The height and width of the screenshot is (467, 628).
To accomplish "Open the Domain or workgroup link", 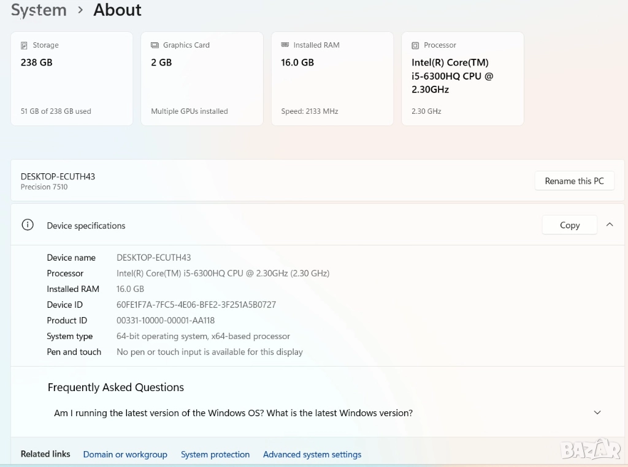I will 125,455.
